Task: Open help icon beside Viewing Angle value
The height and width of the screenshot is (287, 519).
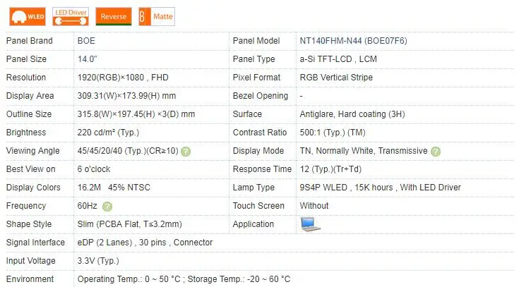Action: 186,152
